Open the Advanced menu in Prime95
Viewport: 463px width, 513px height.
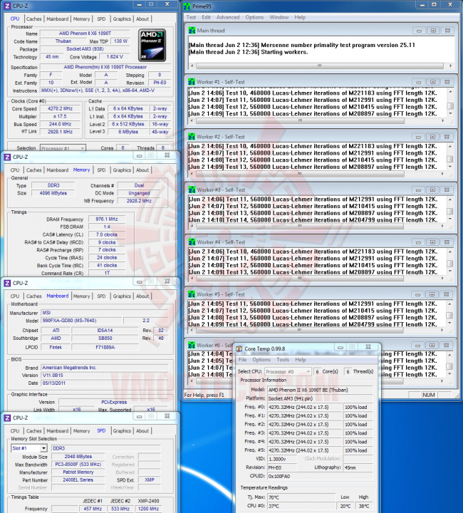(228, 17)
